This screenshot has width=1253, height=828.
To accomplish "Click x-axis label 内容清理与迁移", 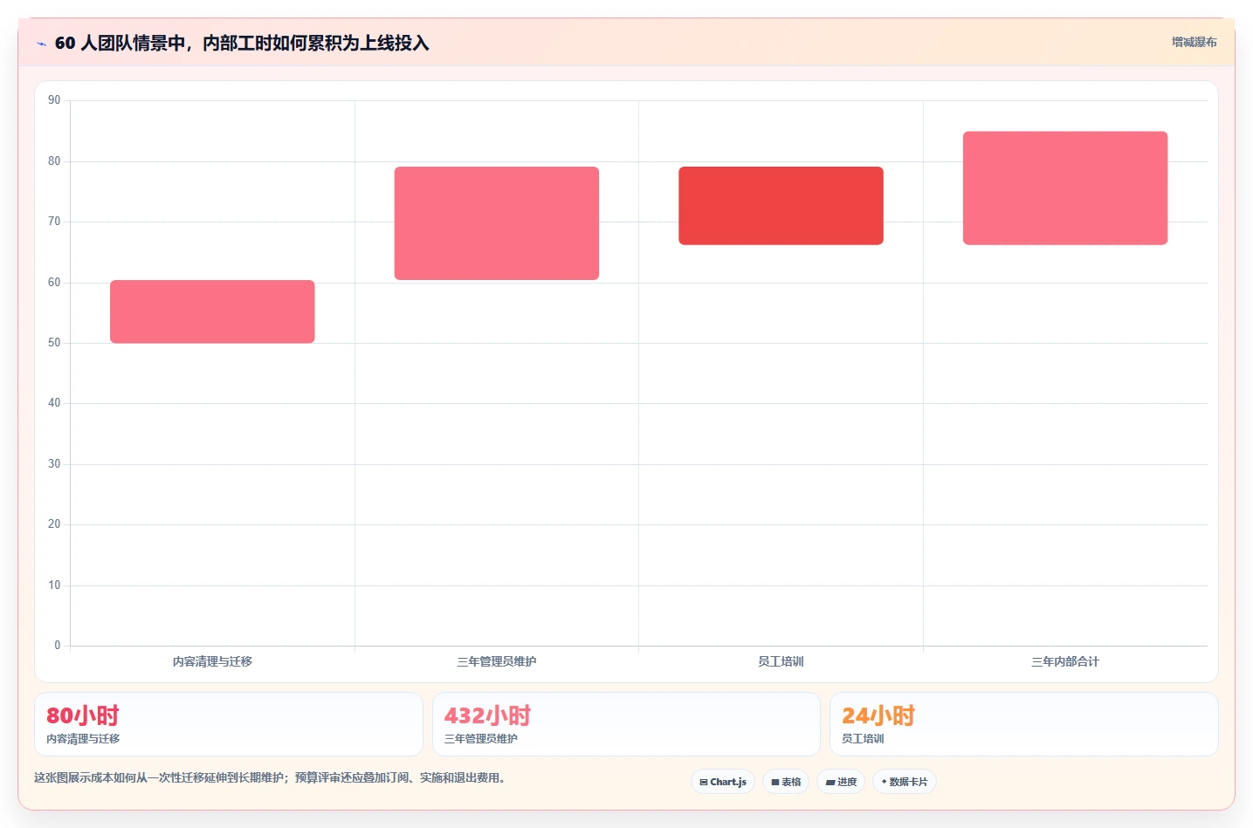I will point(212,661).
